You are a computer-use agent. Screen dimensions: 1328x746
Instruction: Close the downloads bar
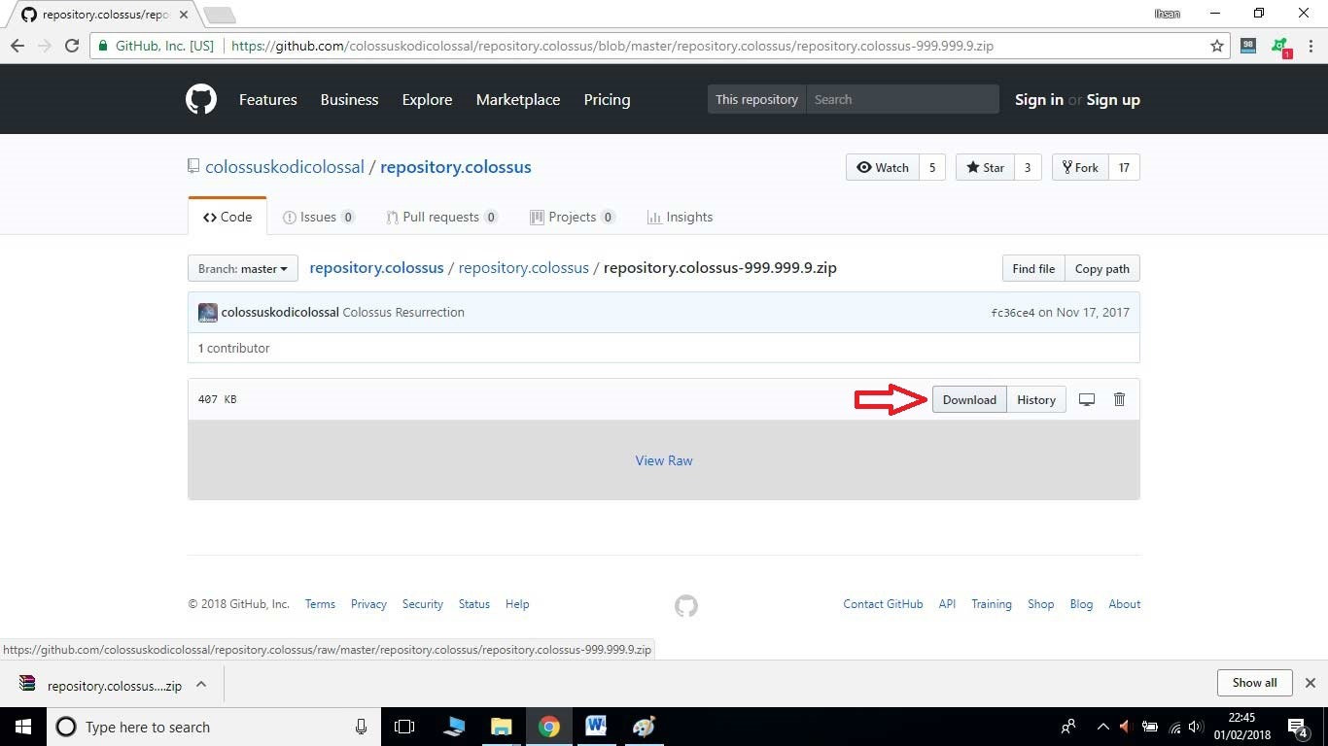1310,683
